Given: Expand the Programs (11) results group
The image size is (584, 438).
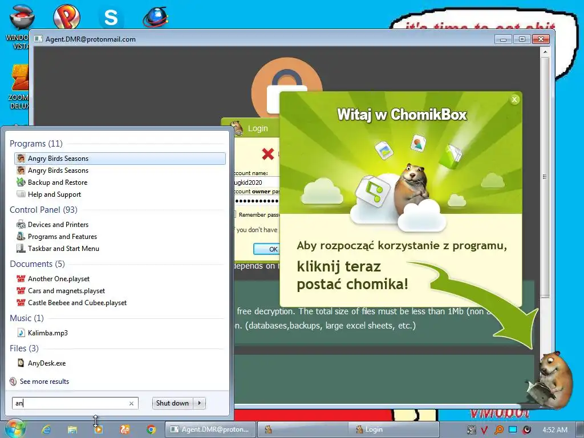Looking at the screenshot, I should (x=36, y=143).
